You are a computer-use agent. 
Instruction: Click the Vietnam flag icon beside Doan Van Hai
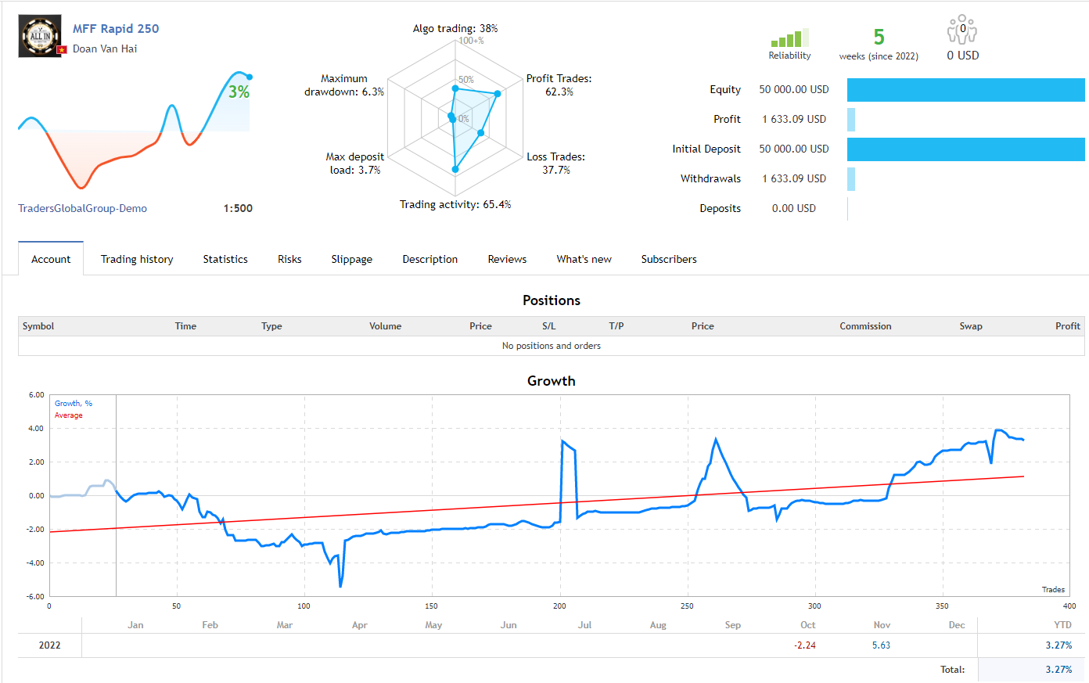click(x=62, y=49)
